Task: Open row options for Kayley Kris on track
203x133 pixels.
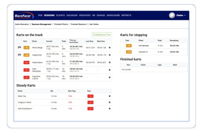Action: [x=109, y=55]
